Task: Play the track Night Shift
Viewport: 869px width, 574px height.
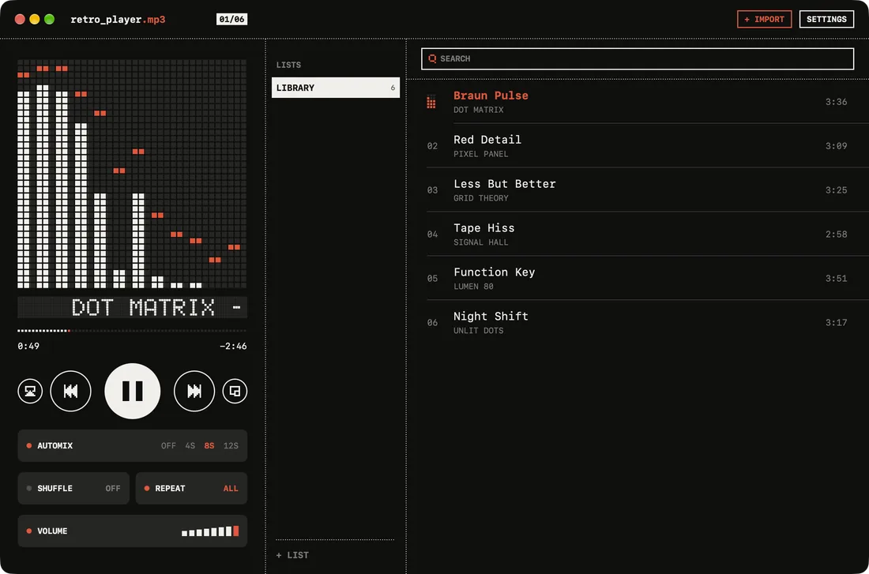Action: coord(638,322)
